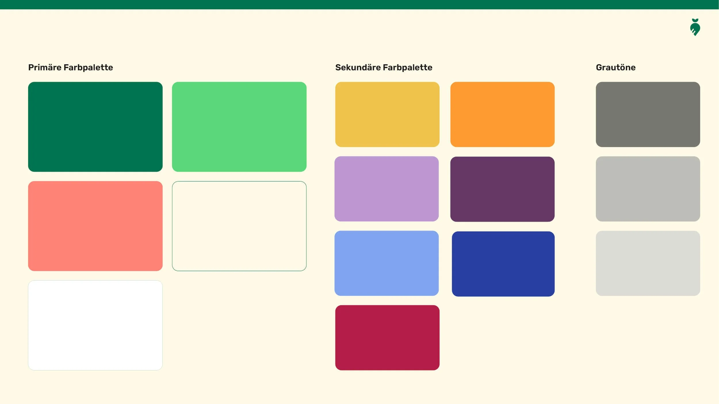Image resolution: width=719 pixels, height=404 pixels.
Task: Select the lightest gray swatch
Action: (648, 263)
